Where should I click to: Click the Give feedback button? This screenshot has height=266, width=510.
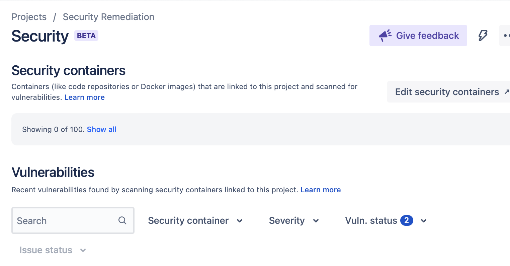(x=418, y=35)
